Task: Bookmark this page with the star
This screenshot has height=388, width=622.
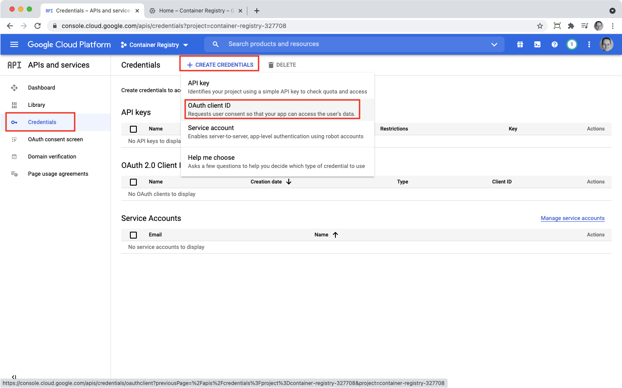Action: (540, 26)
